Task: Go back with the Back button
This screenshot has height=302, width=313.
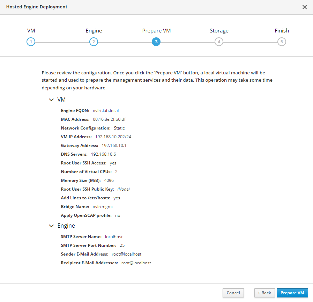Action: tap(264, 293)
